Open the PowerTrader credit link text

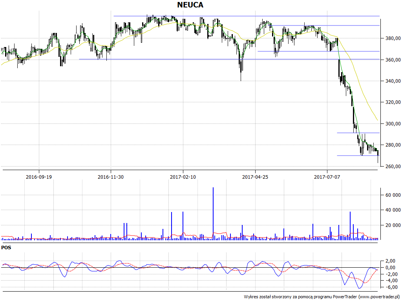click(x=323, y=297)
